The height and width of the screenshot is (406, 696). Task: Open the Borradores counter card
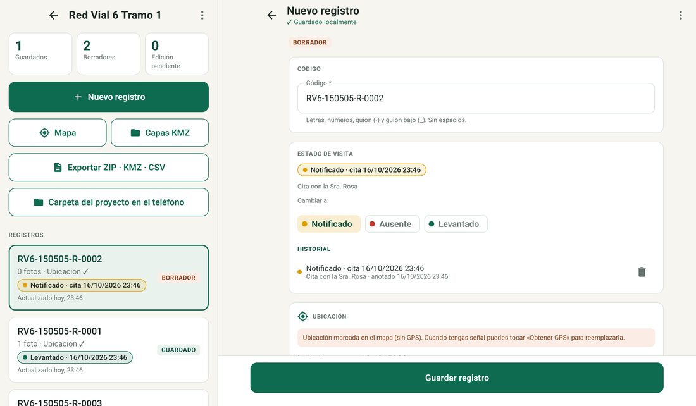108,54
